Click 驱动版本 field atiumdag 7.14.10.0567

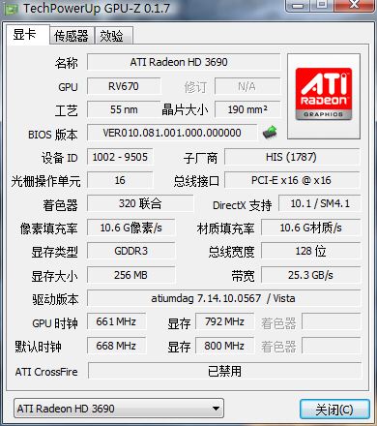(x=224, y=298)
